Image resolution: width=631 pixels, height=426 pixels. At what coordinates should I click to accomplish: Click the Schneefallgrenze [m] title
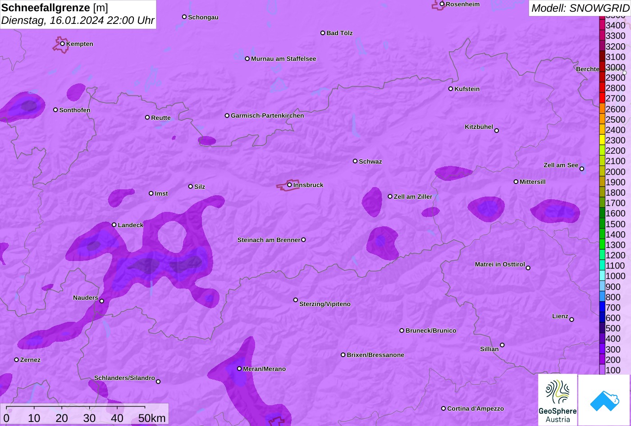[55, 8]
